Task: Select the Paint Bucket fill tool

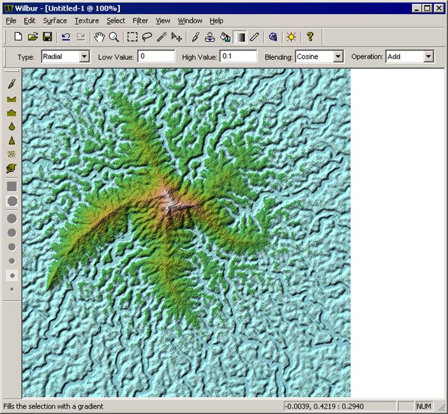Action: coord(225,37)
